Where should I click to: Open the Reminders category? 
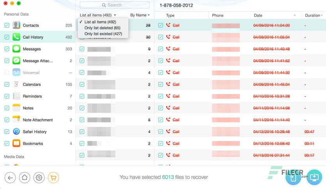pos(32,96)
